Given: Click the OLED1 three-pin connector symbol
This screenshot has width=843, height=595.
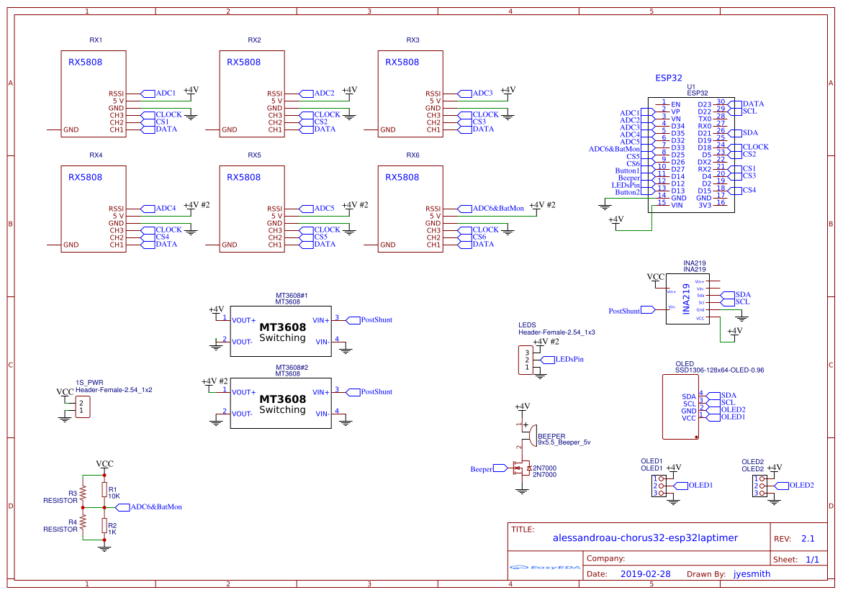Looking at the screenshot, I should pyautogui.click(x=659, y=486).
